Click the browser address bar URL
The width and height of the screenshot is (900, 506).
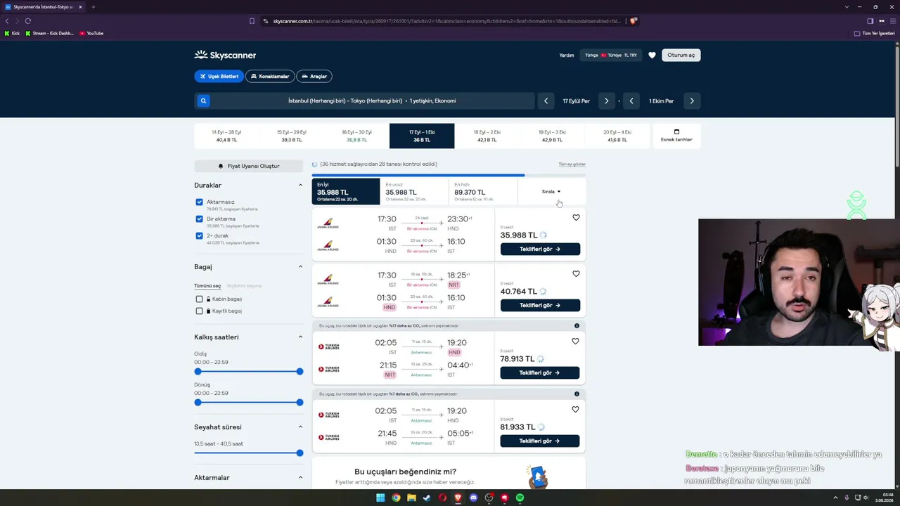pos(446,21)
